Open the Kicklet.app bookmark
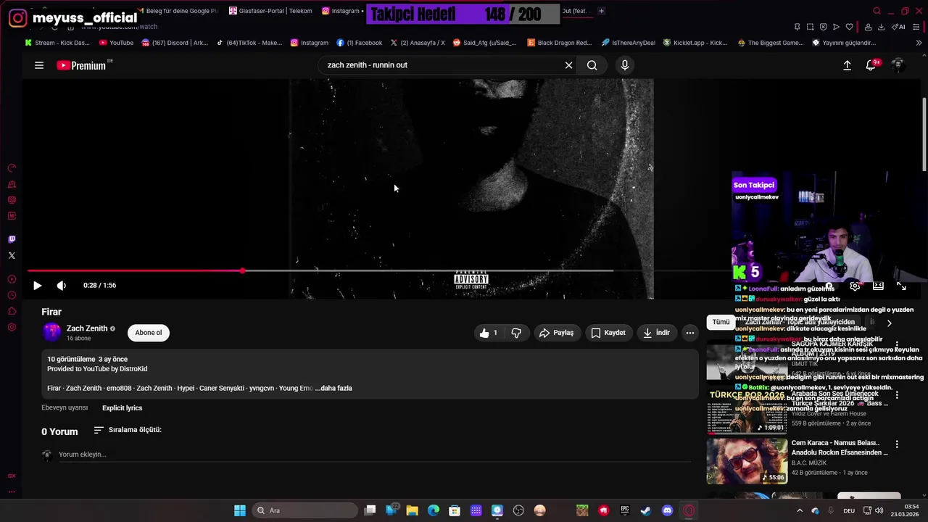Screen dimensions: 928x522 click(695, 43)
